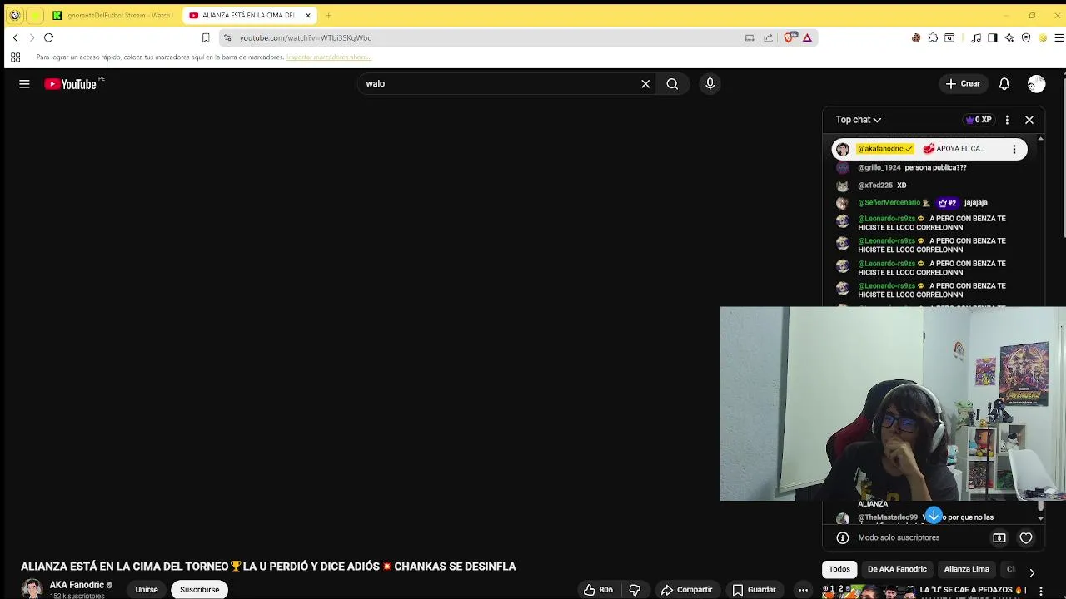Send a Super Chat with the dollar icon
This screenshot has width=1066, height=599.
click(x=999, y=538)
